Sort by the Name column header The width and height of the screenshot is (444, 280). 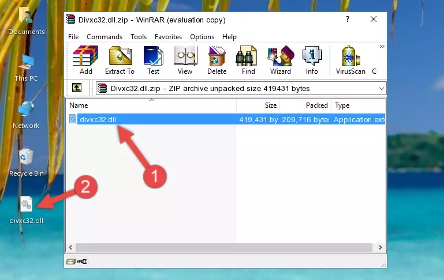pyautogui.click(x=151, y=105)
